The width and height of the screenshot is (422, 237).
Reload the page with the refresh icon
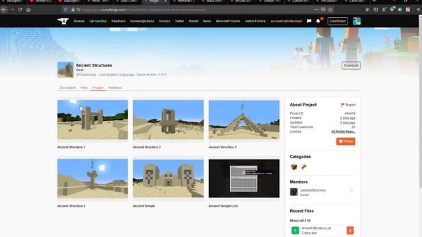tap(20, 10)
